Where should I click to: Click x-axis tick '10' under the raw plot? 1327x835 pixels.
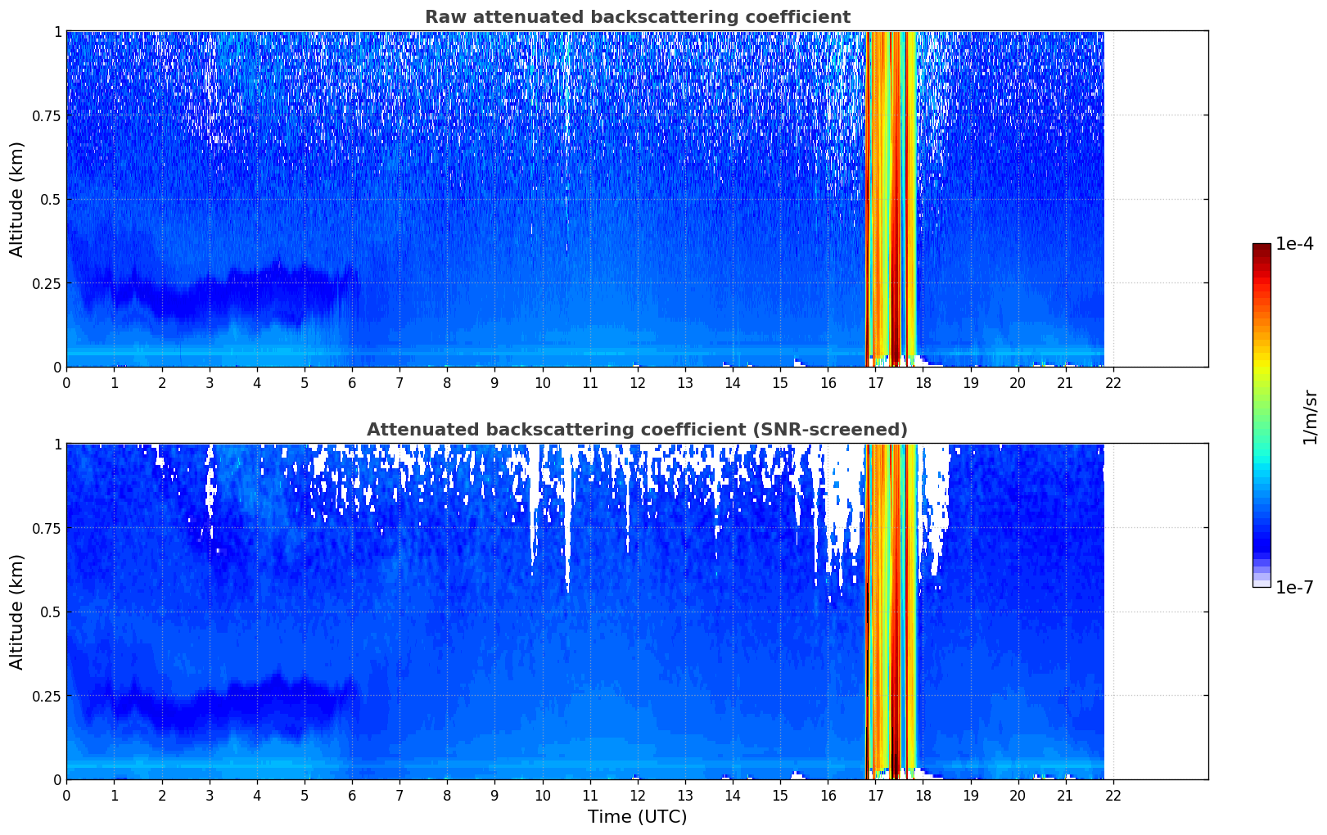[x=542, y=382]
